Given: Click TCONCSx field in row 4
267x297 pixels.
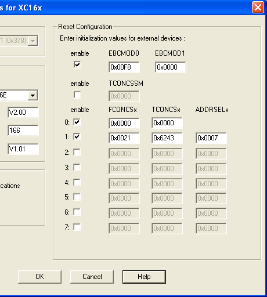Looking at the screenshot, I should [167, 184].
